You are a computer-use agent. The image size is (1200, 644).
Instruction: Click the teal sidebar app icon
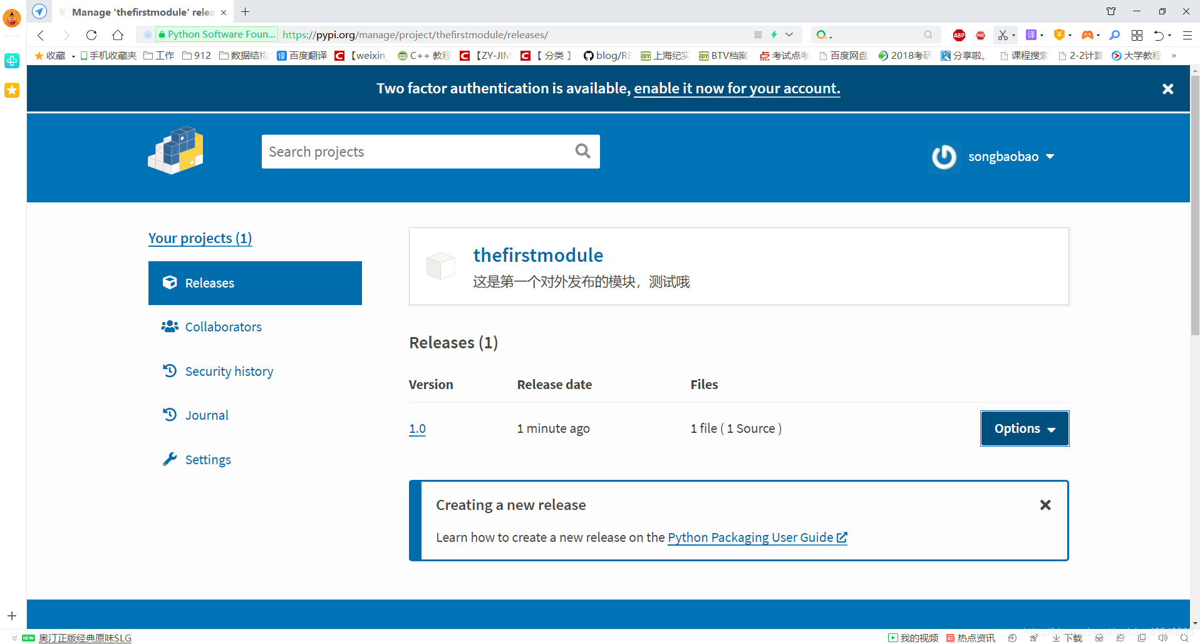[x=12, y=60]
